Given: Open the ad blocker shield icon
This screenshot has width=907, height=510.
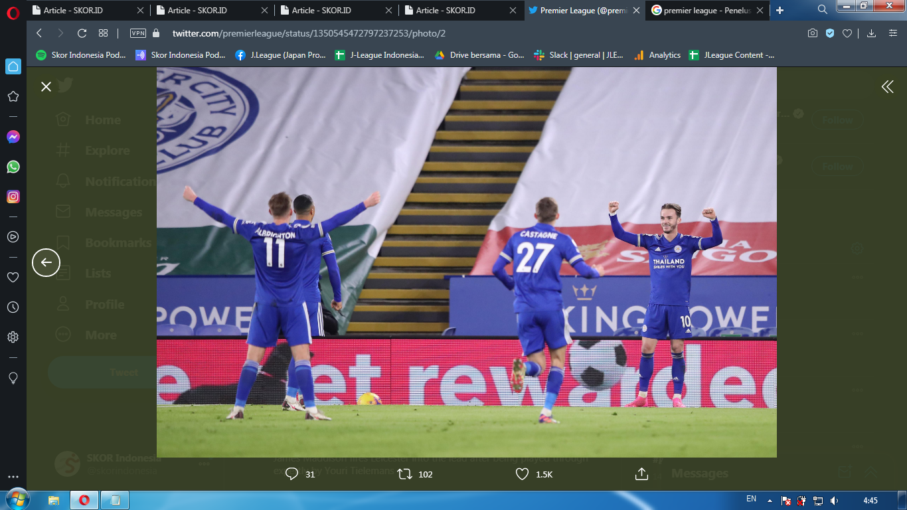Looking at the screenshot, I should [x=830, y=33].
